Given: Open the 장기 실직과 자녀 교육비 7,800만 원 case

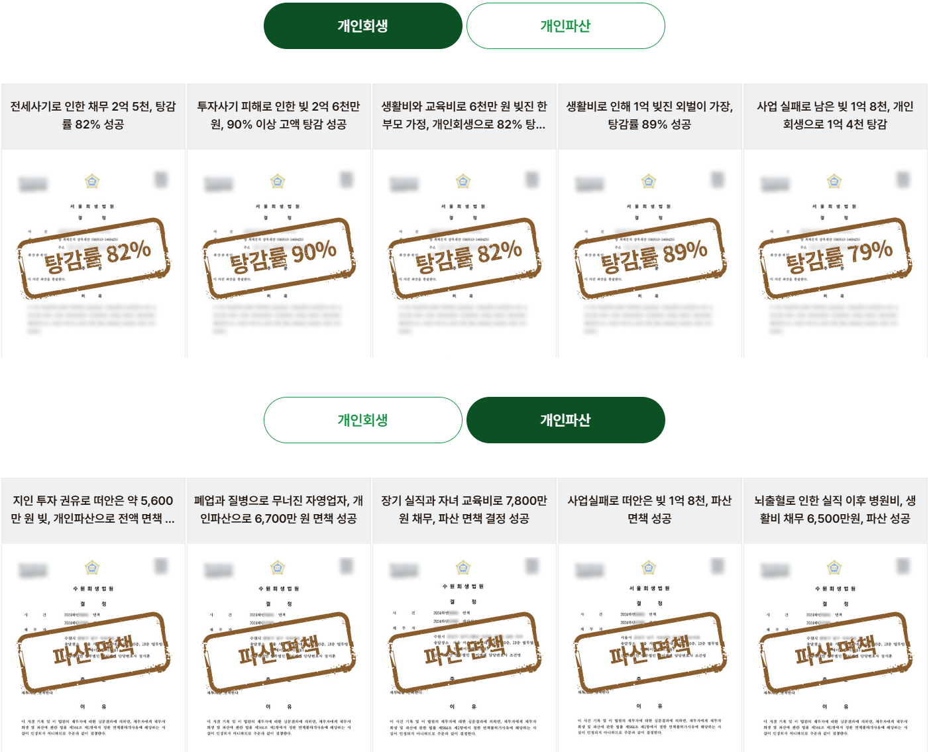Looking at the screenshot, I should (465, 510).
